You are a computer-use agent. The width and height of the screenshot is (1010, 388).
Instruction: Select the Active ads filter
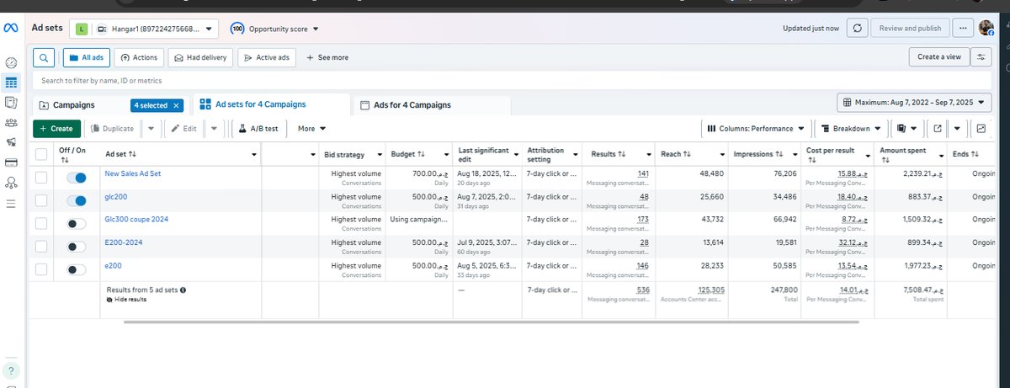tap(266, 57)
